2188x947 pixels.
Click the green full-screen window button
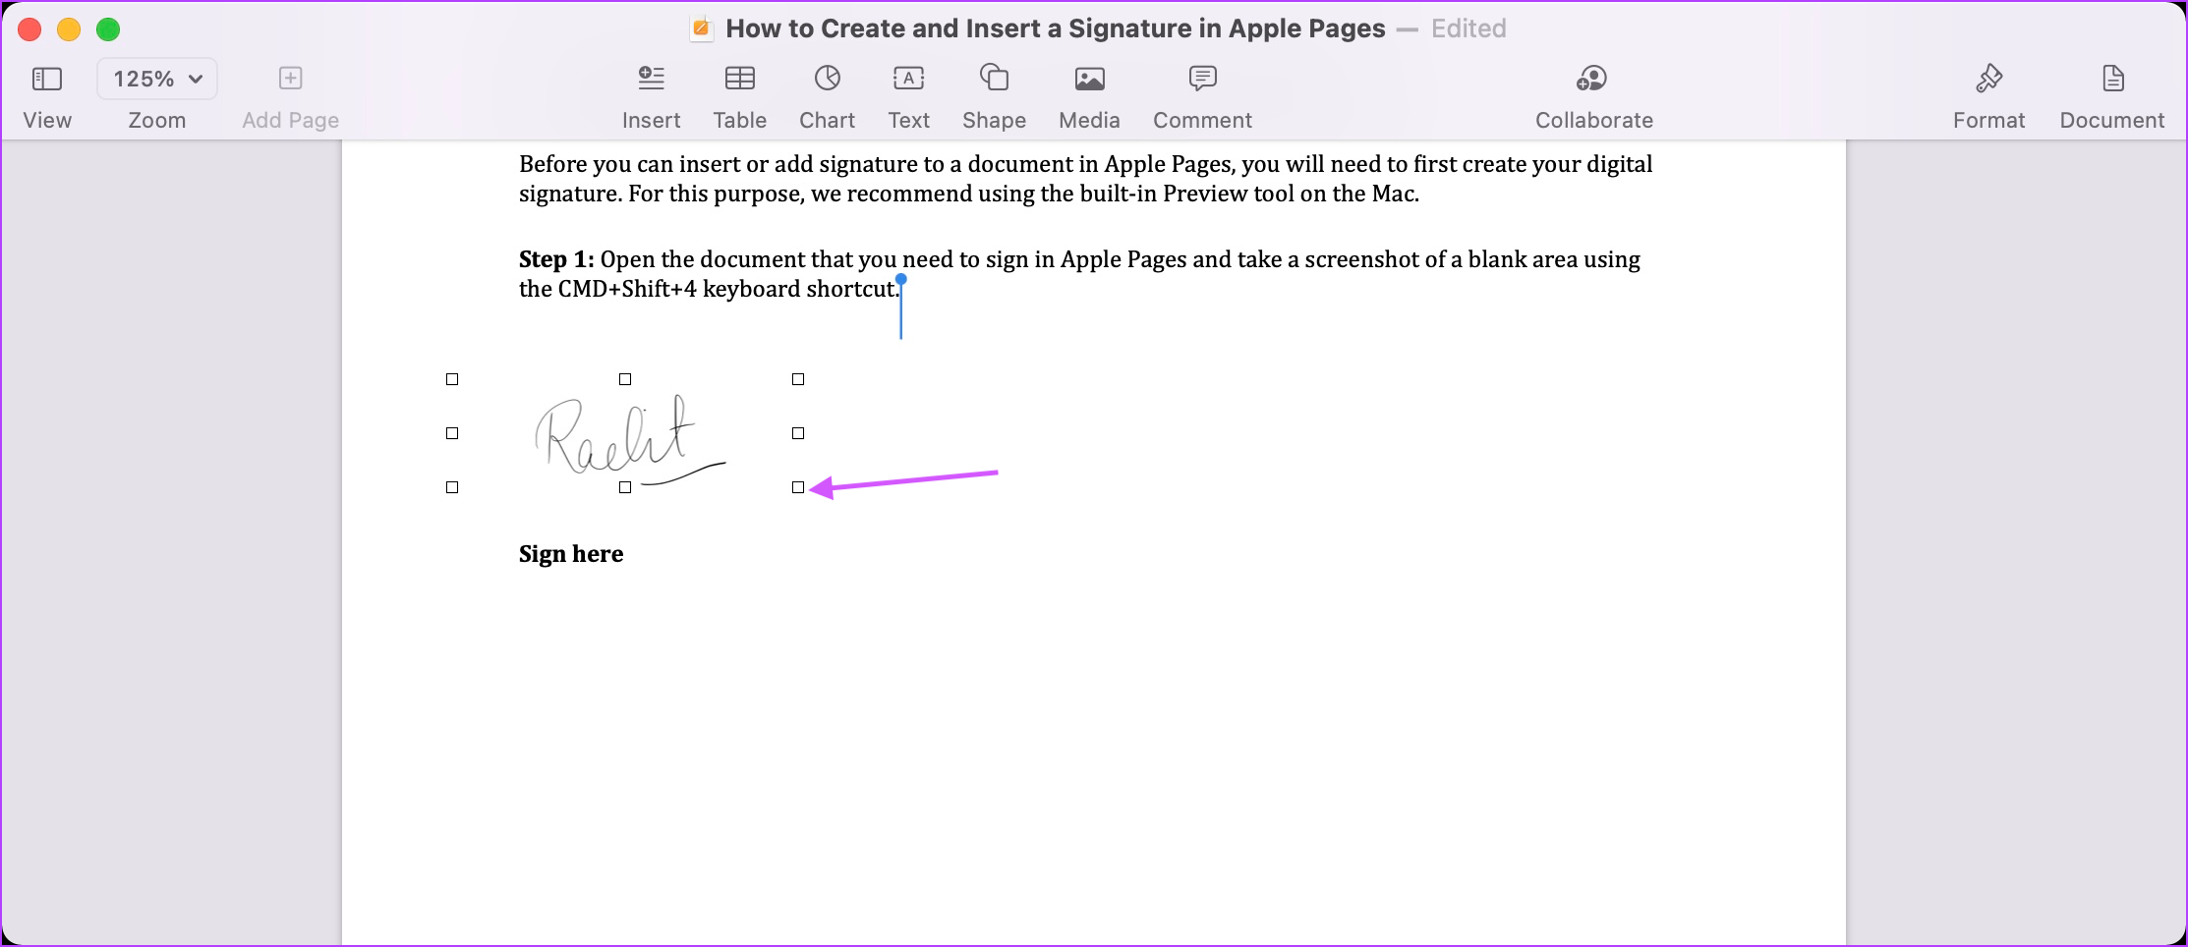click(x=108, y=29)
